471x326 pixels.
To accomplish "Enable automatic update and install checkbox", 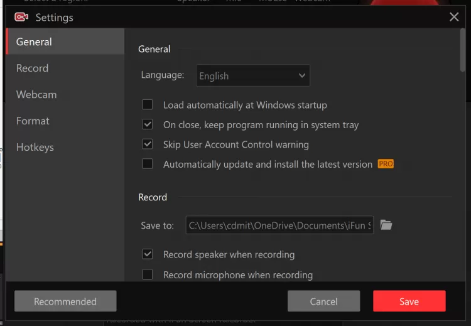I will (x=148, y=164).
